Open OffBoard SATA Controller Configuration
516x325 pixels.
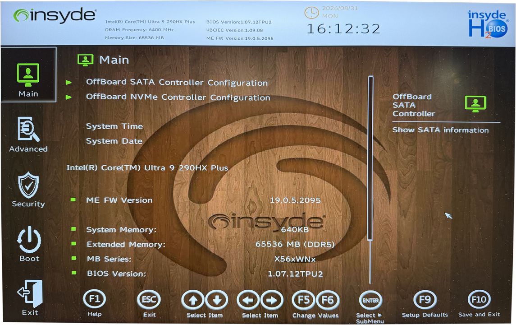pyautogui.click(x=177, y=83)
